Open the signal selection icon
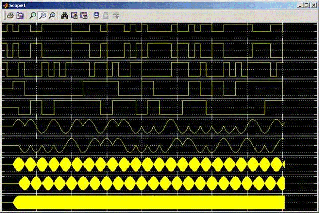 tap(116, 15)
